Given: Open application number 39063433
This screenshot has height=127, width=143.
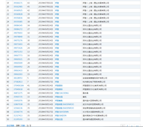Looking at the screenshot, I should coord(18,71).
